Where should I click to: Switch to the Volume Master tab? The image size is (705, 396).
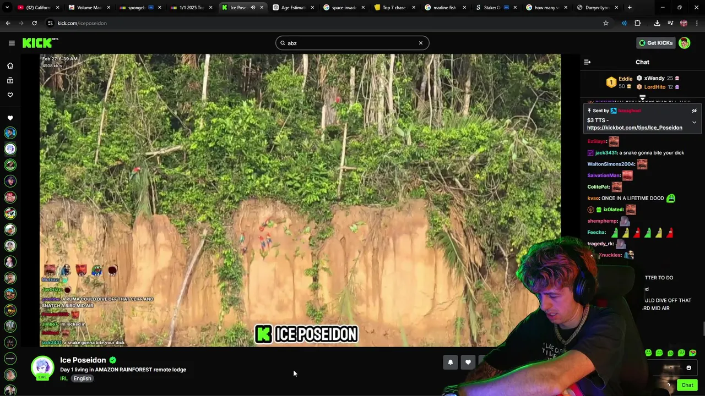[89, 8]
